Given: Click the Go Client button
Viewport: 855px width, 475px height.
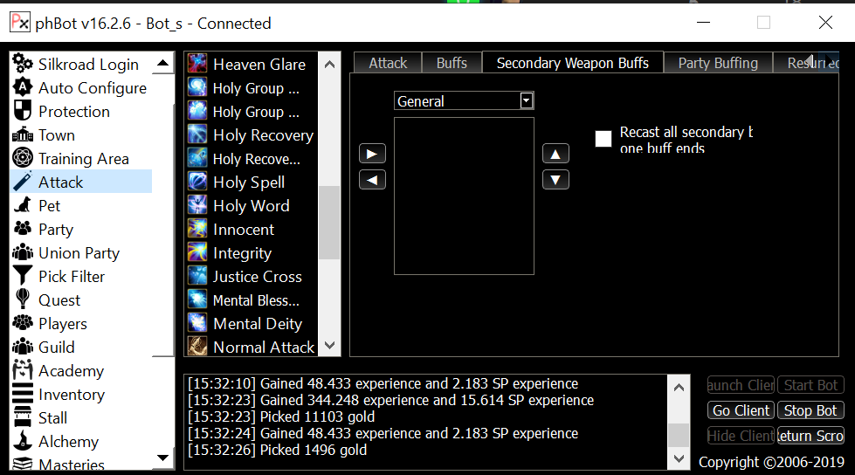Looking at the screenshot, I should pyautogui.click(x=741, y=410).
